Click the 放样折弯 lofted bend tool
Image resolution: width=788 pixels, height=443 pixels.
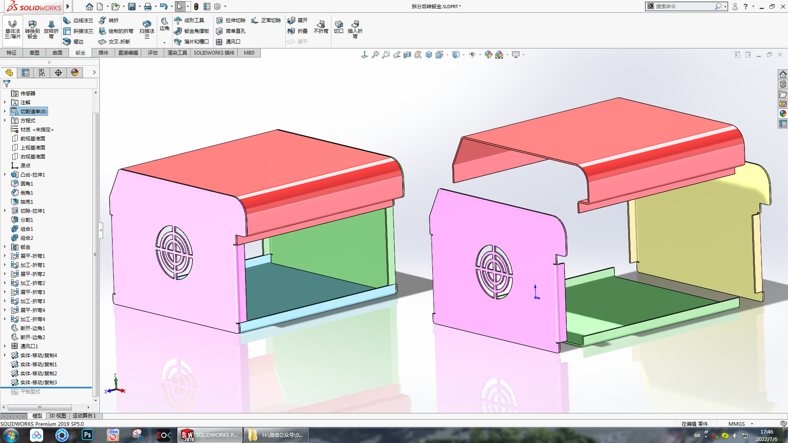pyautogui.click(x=51, y=29)
